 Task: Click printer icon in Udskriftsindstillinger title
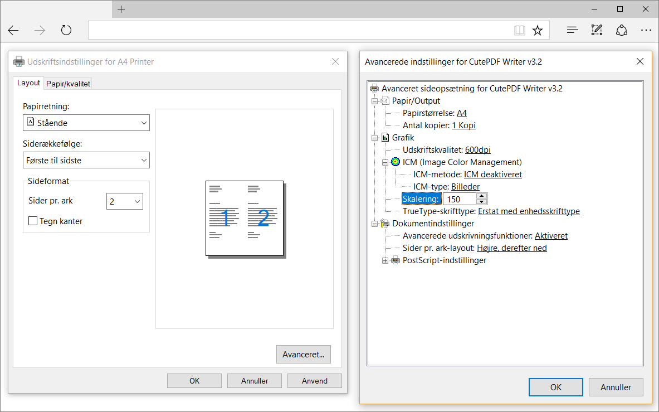[x=19, y=62]
